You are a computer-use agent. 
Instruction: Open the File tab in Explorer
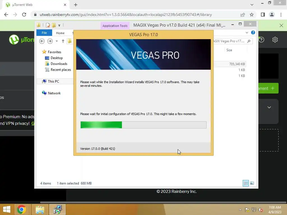44,33
